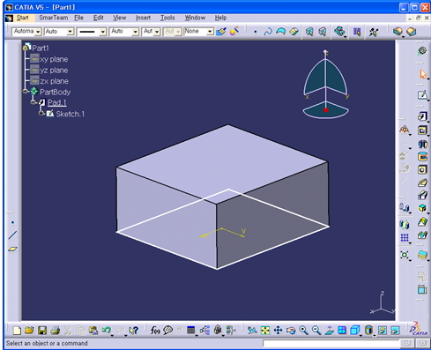Click the Fly Mode airplane icon
This screenshot has width=431, height=350.
252,331
